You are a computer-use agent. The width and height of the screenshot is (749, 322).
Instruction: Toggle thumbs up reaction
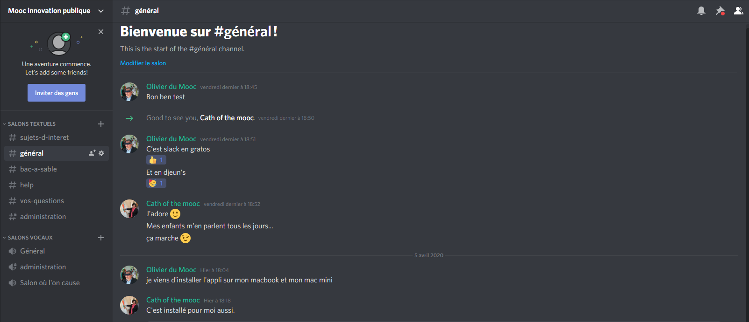click(x=156, y=160)
